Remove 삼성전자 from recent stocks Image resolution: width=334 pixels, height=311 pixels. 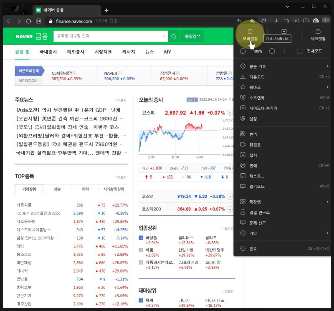coord(178,73)
